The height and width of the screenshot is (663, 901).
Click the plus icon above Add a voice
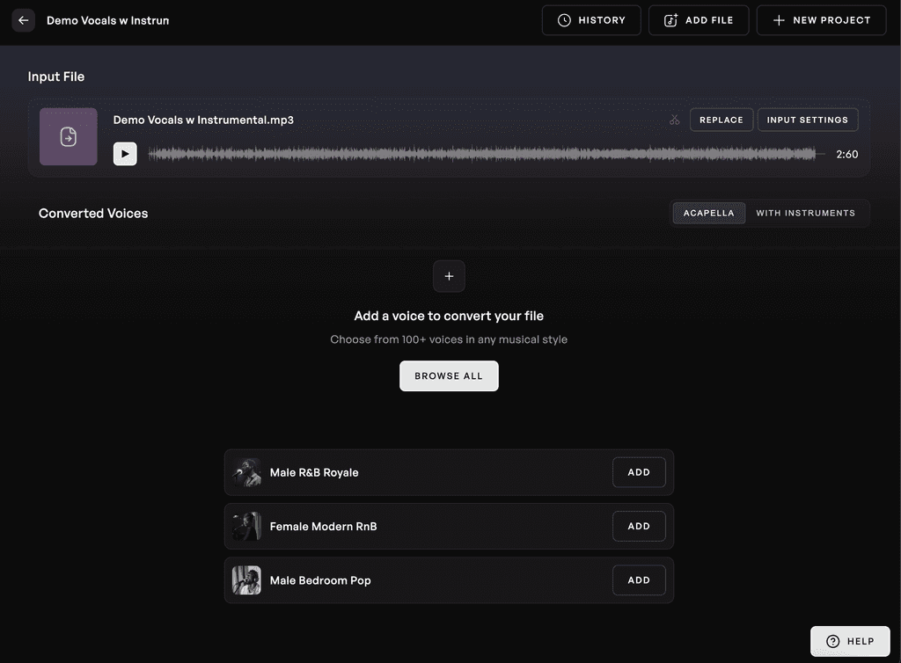click(x=449, y=275)
